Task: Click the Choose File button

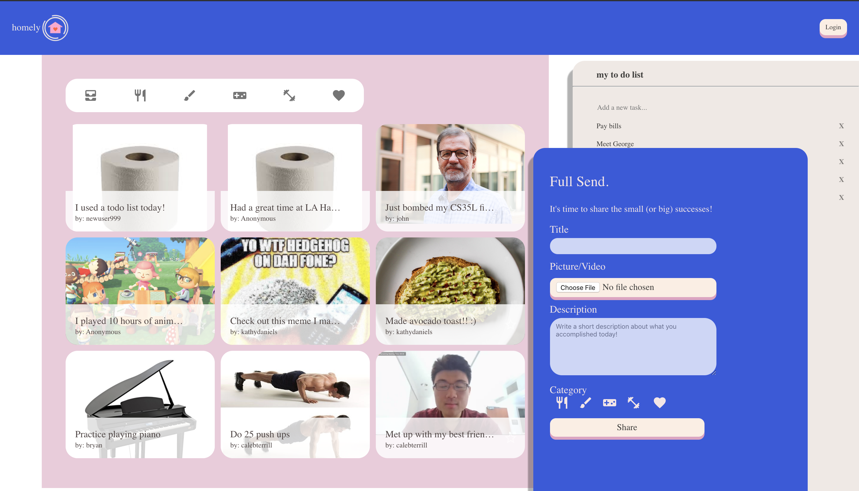Action: (x=577, y=287)
